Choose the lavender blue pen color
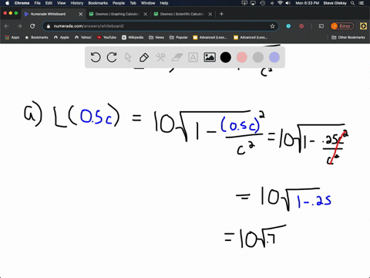The image size is (370, 278). click(274, 57)
